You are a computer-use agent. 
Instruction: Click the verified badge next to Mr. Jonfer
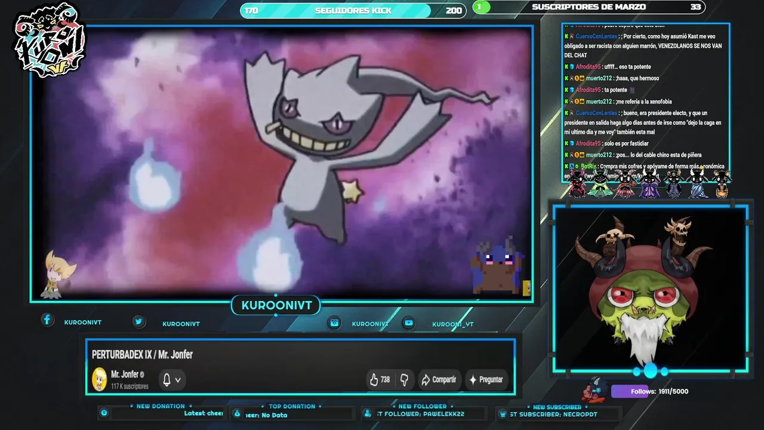coord(142,375)
